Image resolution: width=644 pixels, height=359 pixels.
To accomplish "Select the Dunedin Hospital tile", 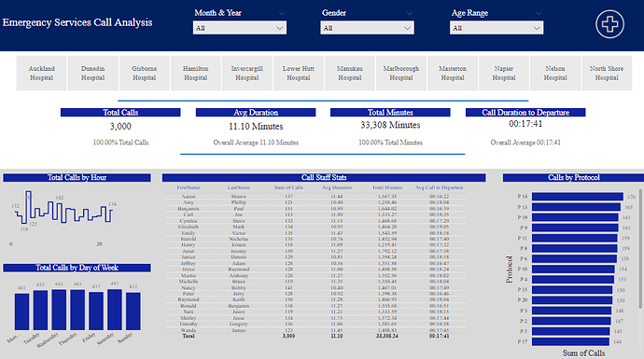I will [92, 73].
